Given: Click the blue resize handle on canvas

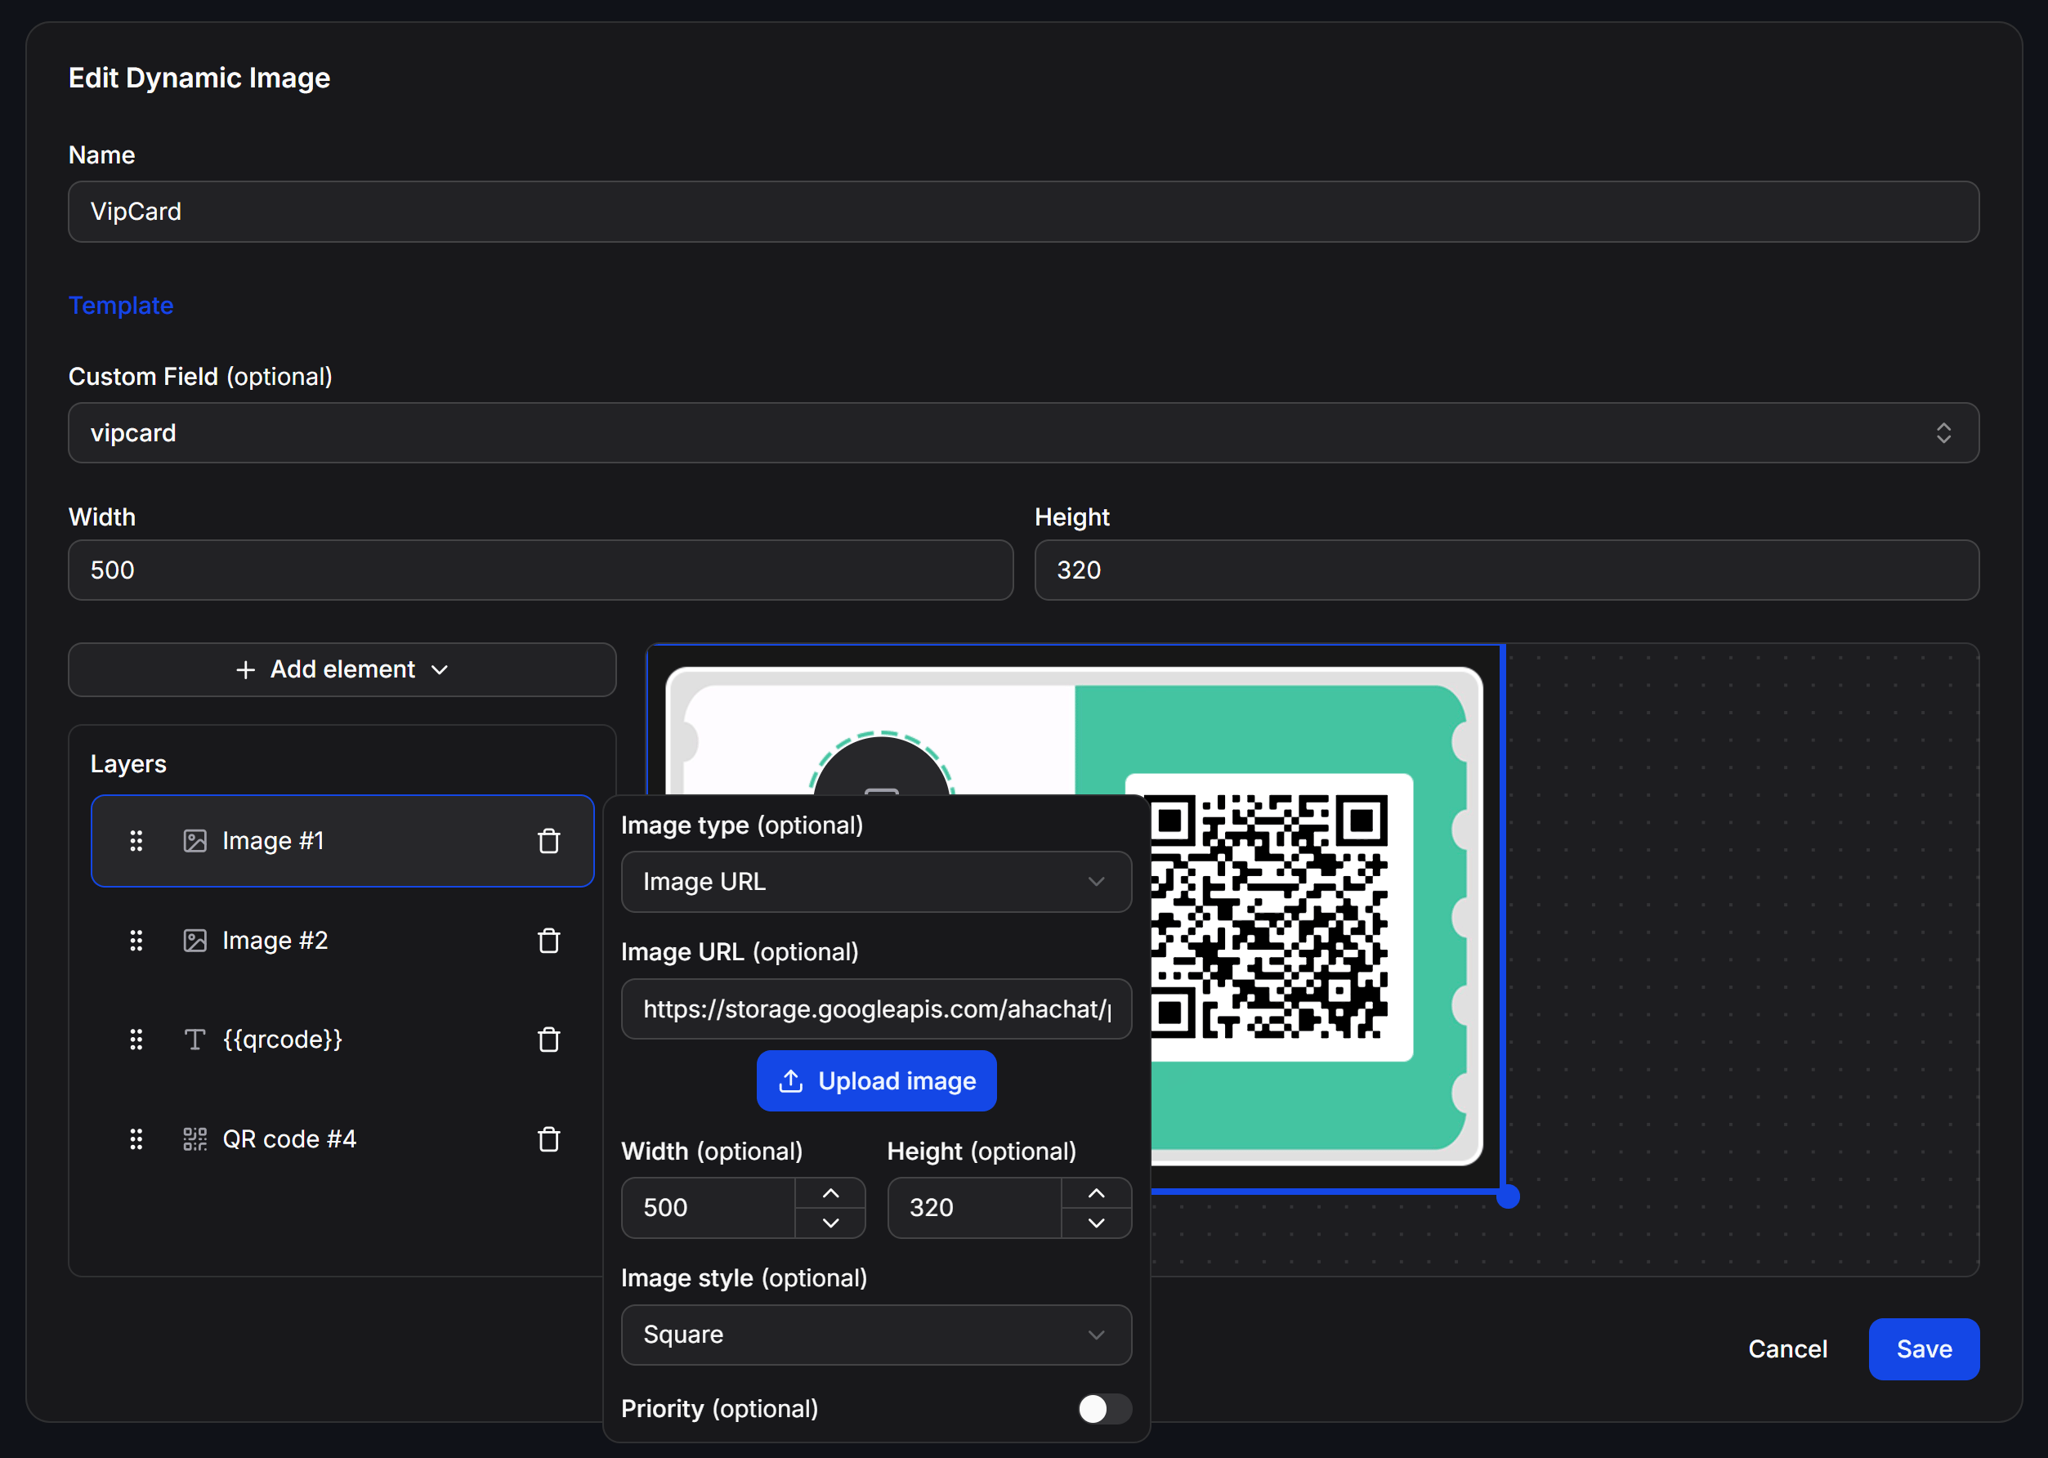Looking at the screenshot, I should [x=1509, y=1196].
